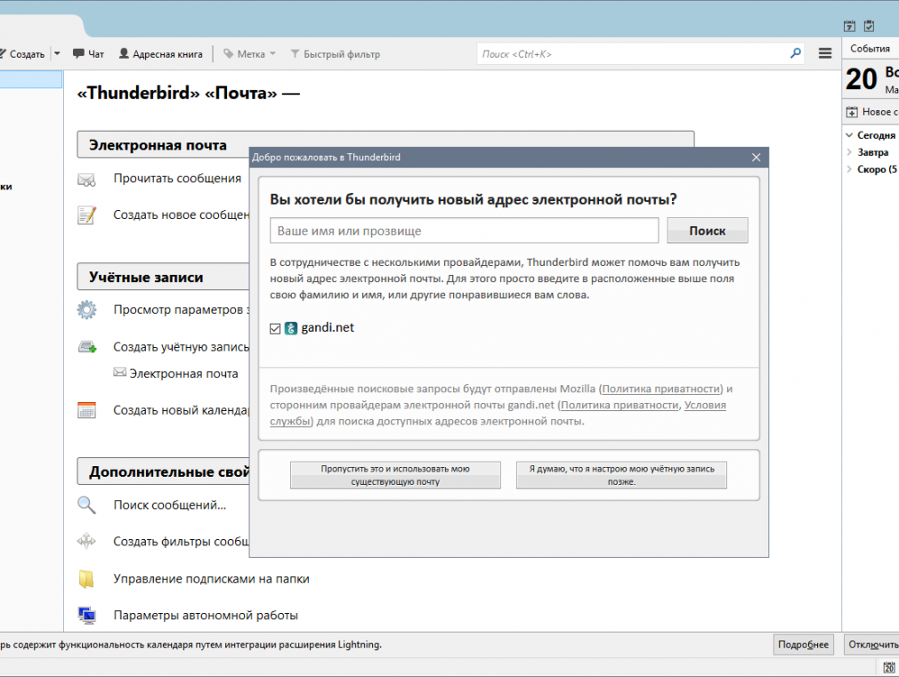Click the offline settings computers icon
The width and height of the screenshot is (899, 677).
pos(86,616)
